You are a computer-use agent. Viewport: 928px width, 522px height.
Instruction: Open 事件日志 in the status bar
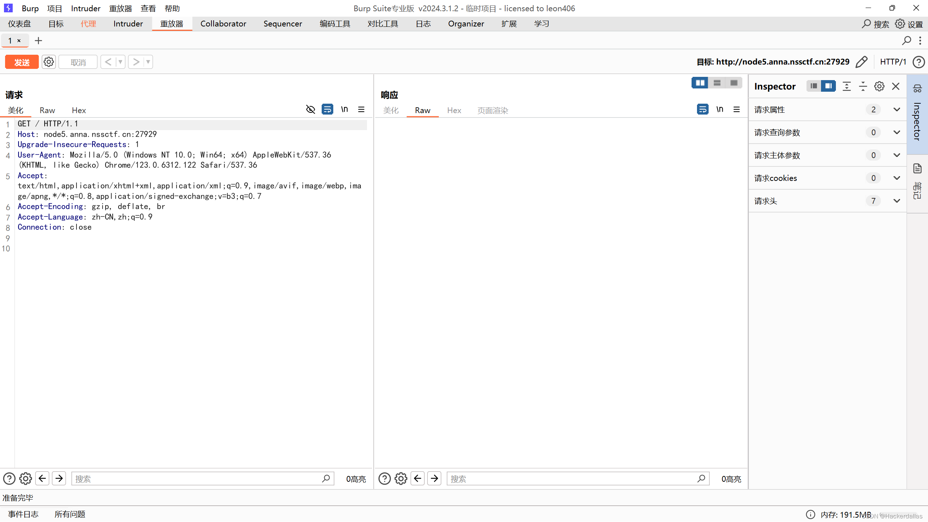[23, 514]
